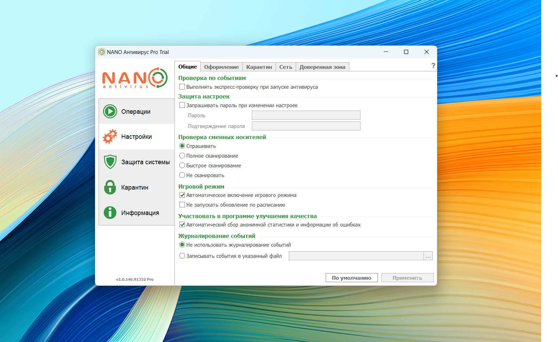
Task: Open the shield Защита системы icon
Action: click(110, 162)
